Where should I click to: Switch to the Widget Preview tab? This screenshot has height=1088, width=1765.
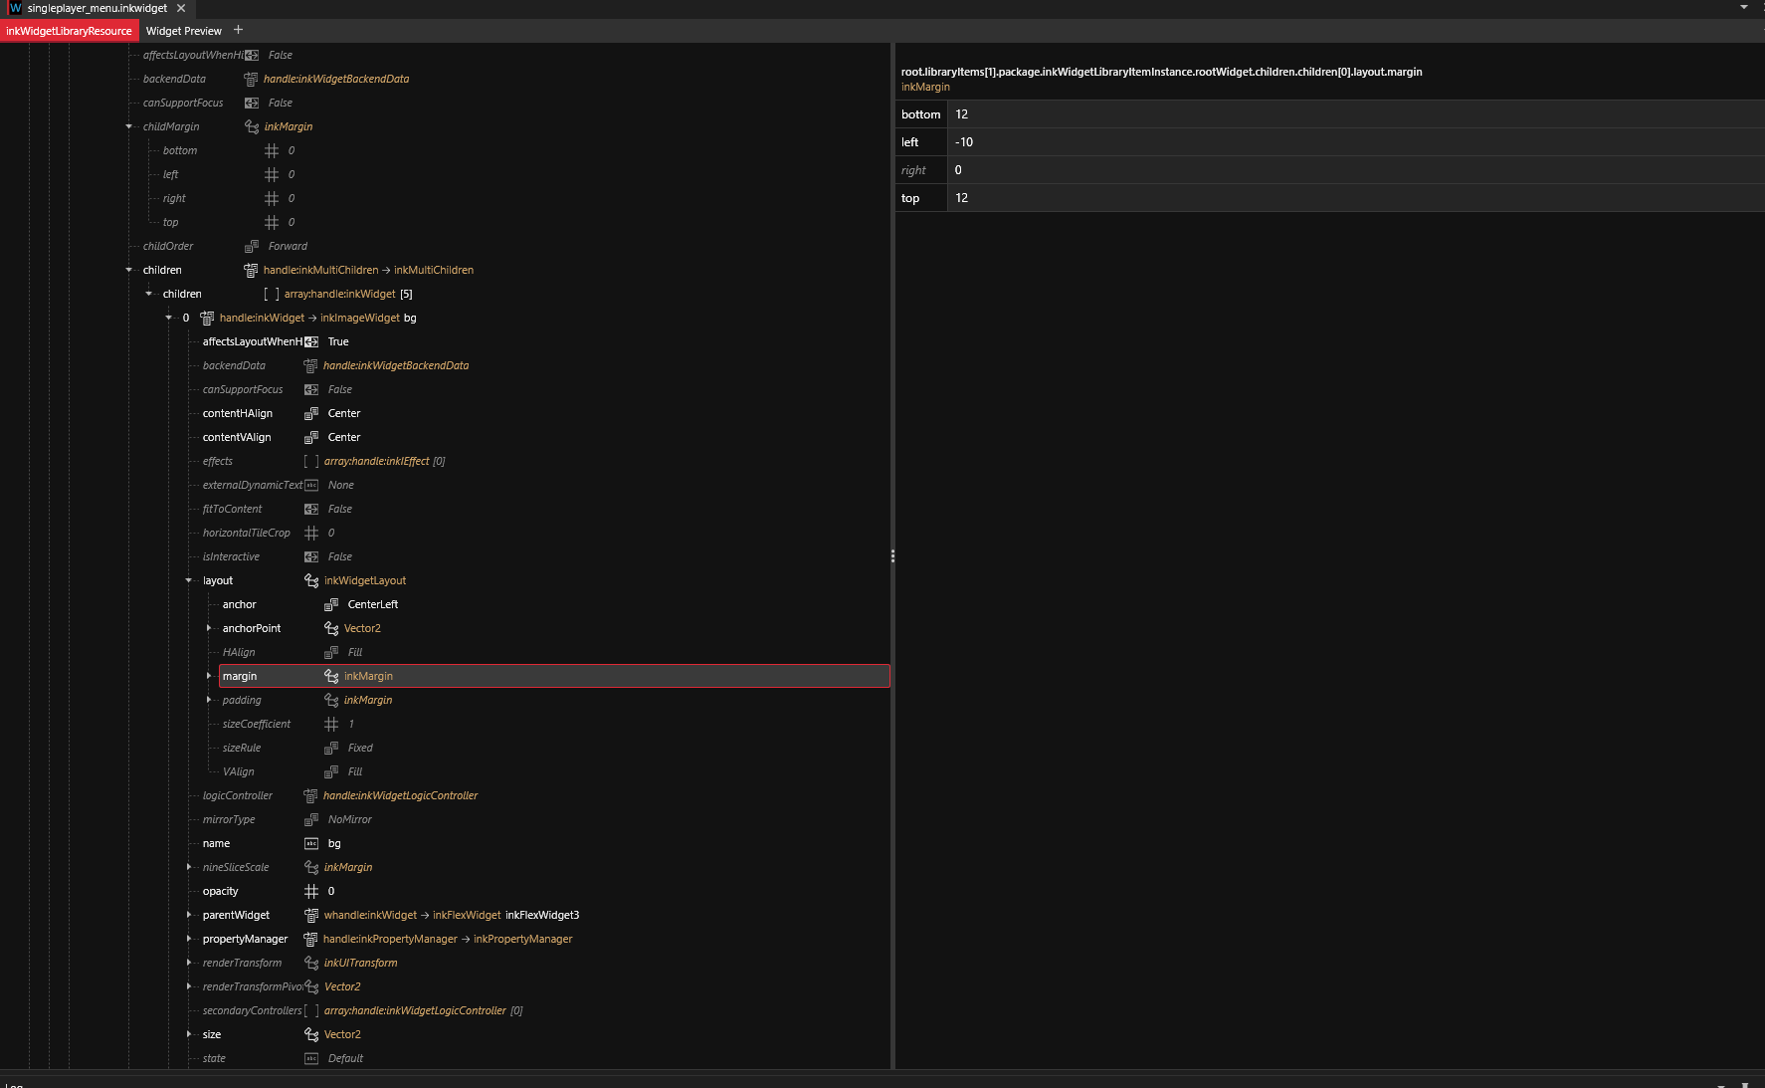tap(184, 31)
